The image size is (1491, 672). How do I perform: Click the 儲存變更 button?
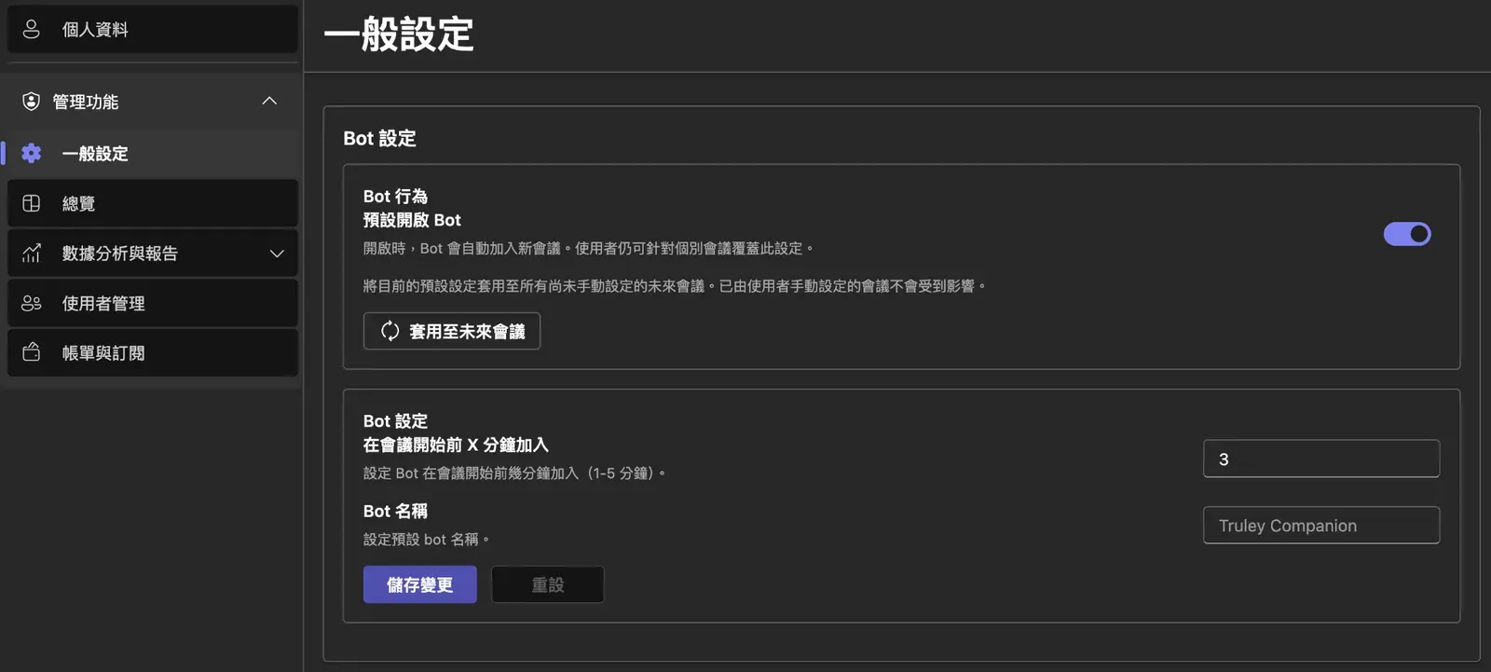click(420, 584)
